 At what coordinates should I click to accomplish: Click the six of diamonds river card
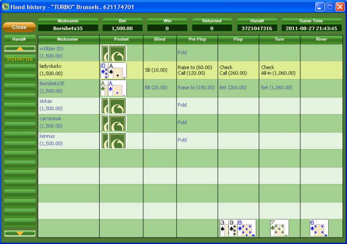tap(319, 228)
